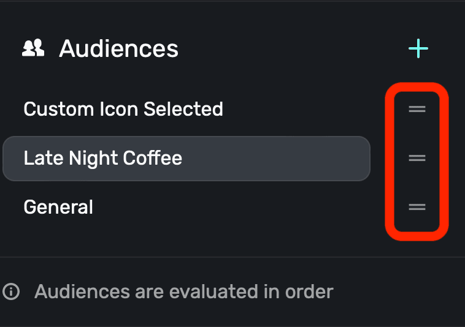This screenshot has height=327, width=465.
Task: Select the Late Night Coffee audience
Action: click(x=103, y=158)
